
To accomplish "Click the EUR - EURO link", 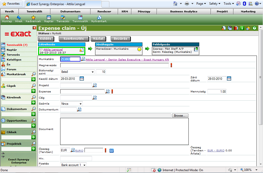I will (x=216, y=151).
